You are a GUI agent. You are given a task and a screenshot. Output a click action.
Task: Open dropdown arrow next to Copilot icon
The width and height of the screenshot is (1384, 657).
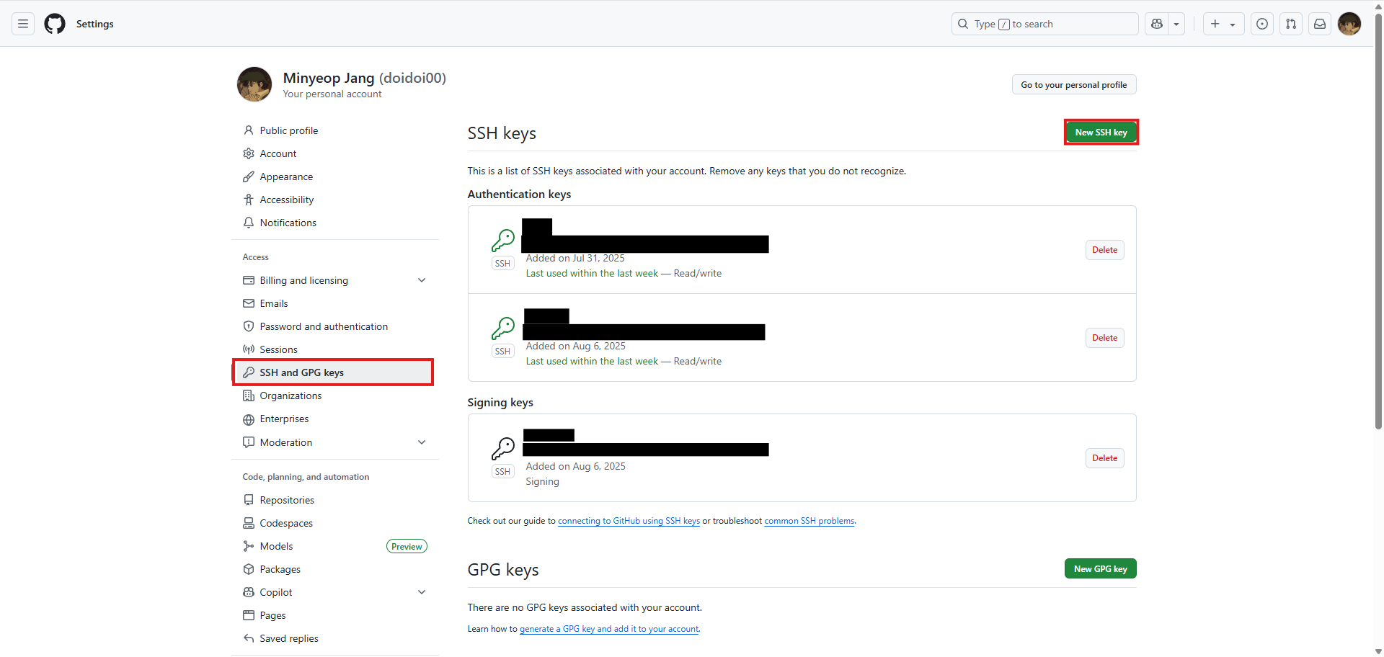(x=1176, y=24)
